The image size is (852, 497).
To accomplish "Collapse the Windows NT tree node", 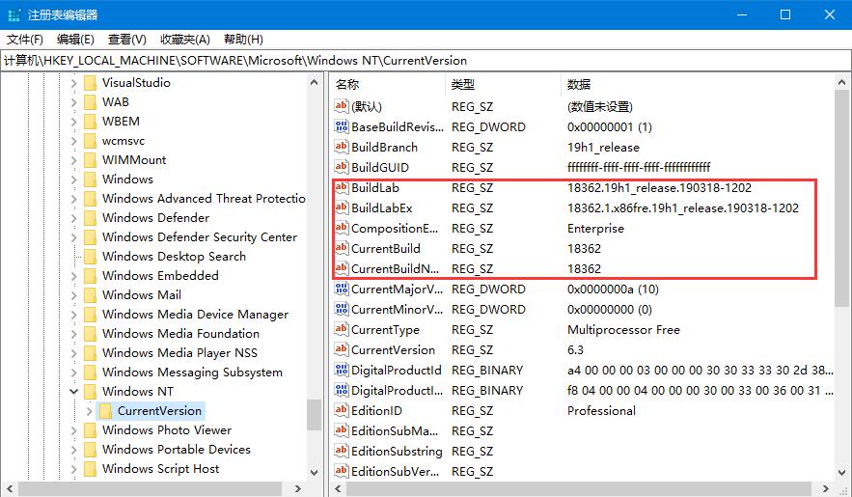I will click(73, 392).
